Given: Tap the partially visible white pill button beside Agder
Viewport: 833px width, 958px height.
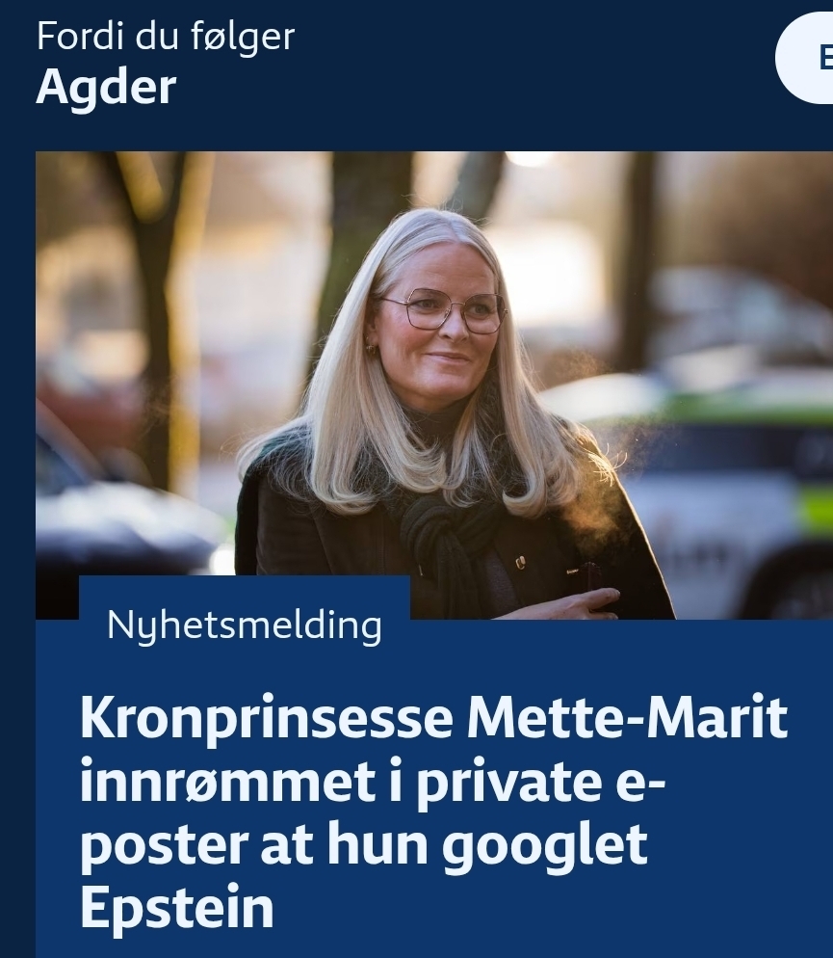Looking at the screenshot, I should pos(804,59).
